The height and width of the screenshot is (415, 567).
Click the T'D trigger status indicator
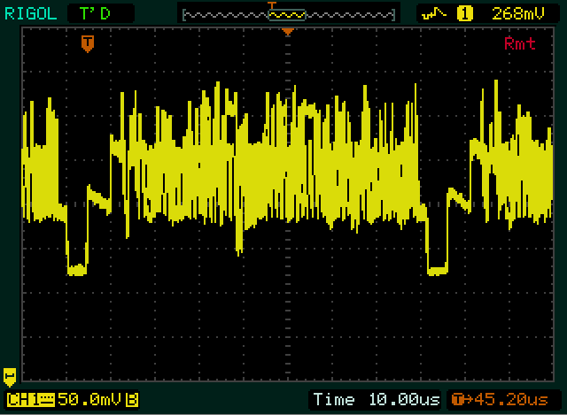click(x=100, y=13)
